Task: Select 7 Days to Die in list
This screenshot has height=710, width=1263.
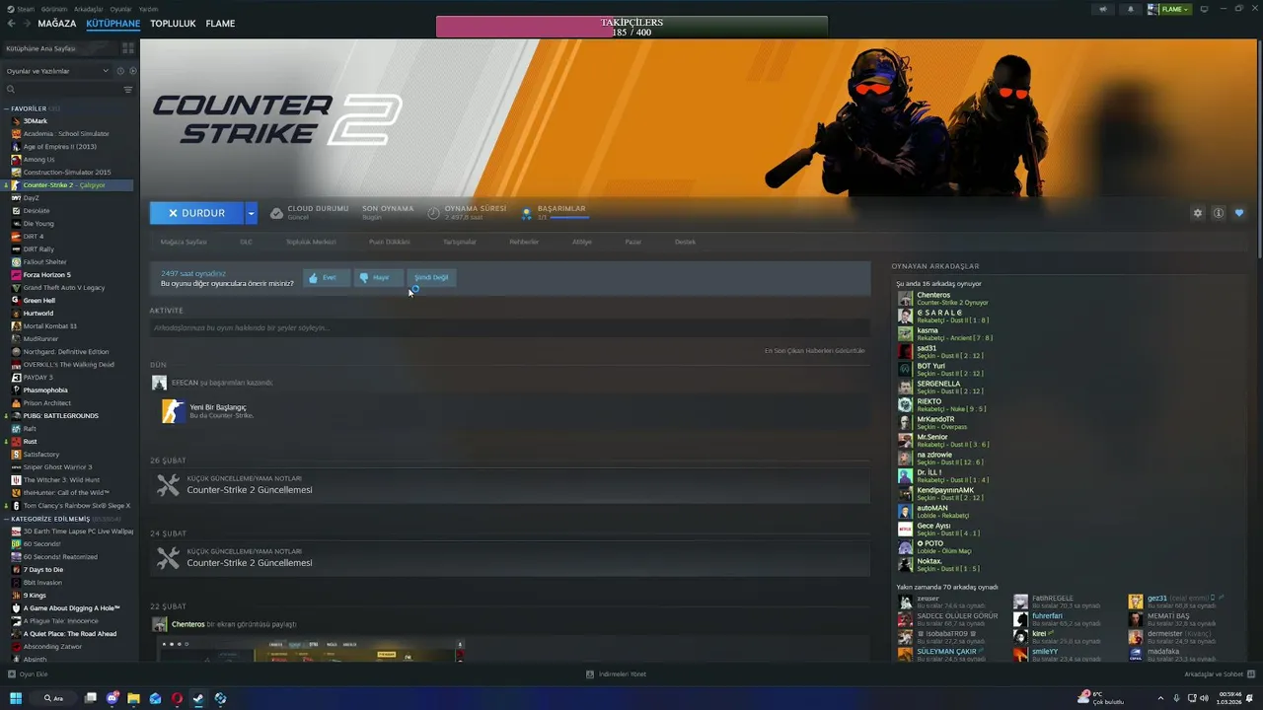Action: [x=43, y=570]
